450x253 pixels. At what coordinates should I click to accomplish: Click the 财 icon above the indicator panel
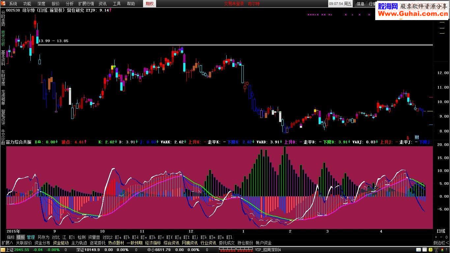[x=417, y=137]
